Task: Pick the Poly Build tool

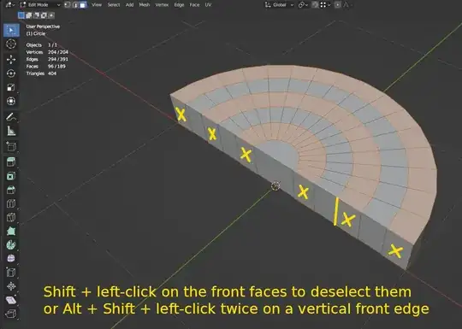Action: (11, 231)
